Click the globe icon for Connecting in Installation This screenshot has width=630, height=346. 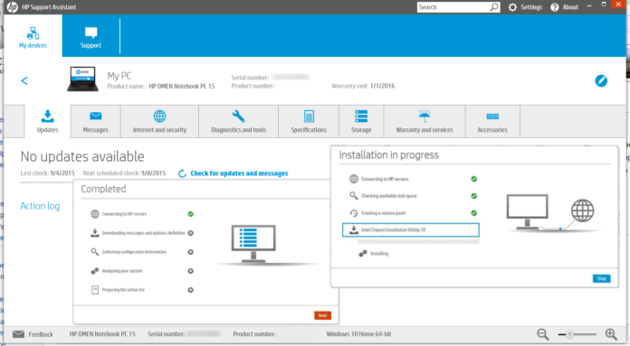[354, 179]
